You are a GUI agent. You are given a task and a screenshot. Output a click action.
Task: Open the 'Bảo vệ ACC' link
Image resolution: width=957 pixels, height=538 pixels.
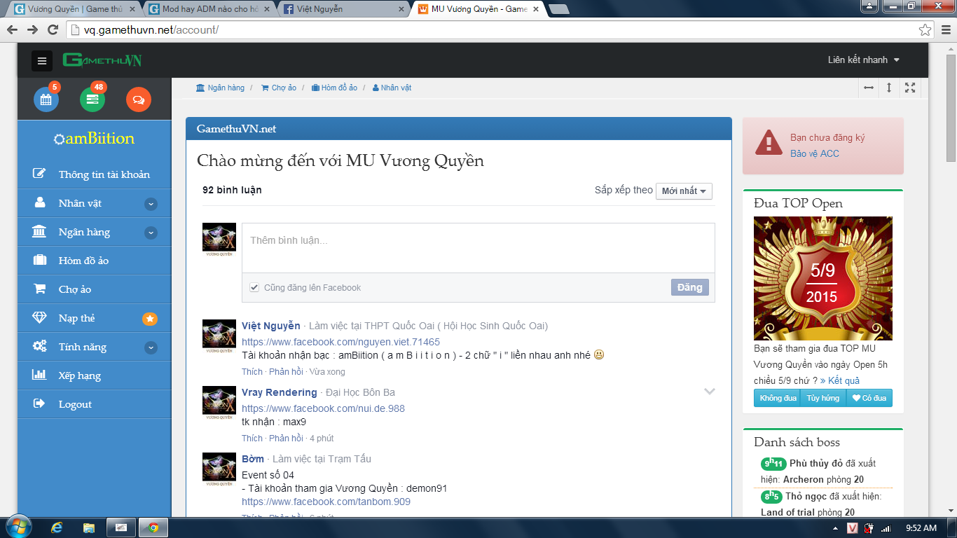814,153
